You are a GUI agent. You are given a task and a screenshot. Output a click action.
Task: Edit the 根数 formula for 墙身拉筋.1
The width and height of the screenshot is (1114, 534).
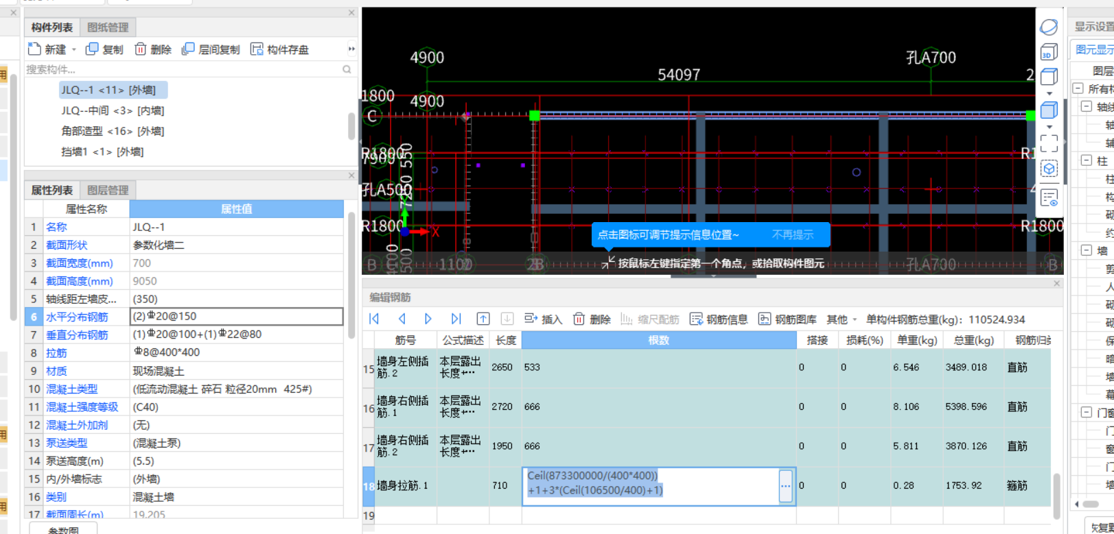tap(651, 486)
